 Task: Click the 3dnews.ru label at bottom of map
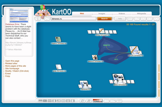85,89
